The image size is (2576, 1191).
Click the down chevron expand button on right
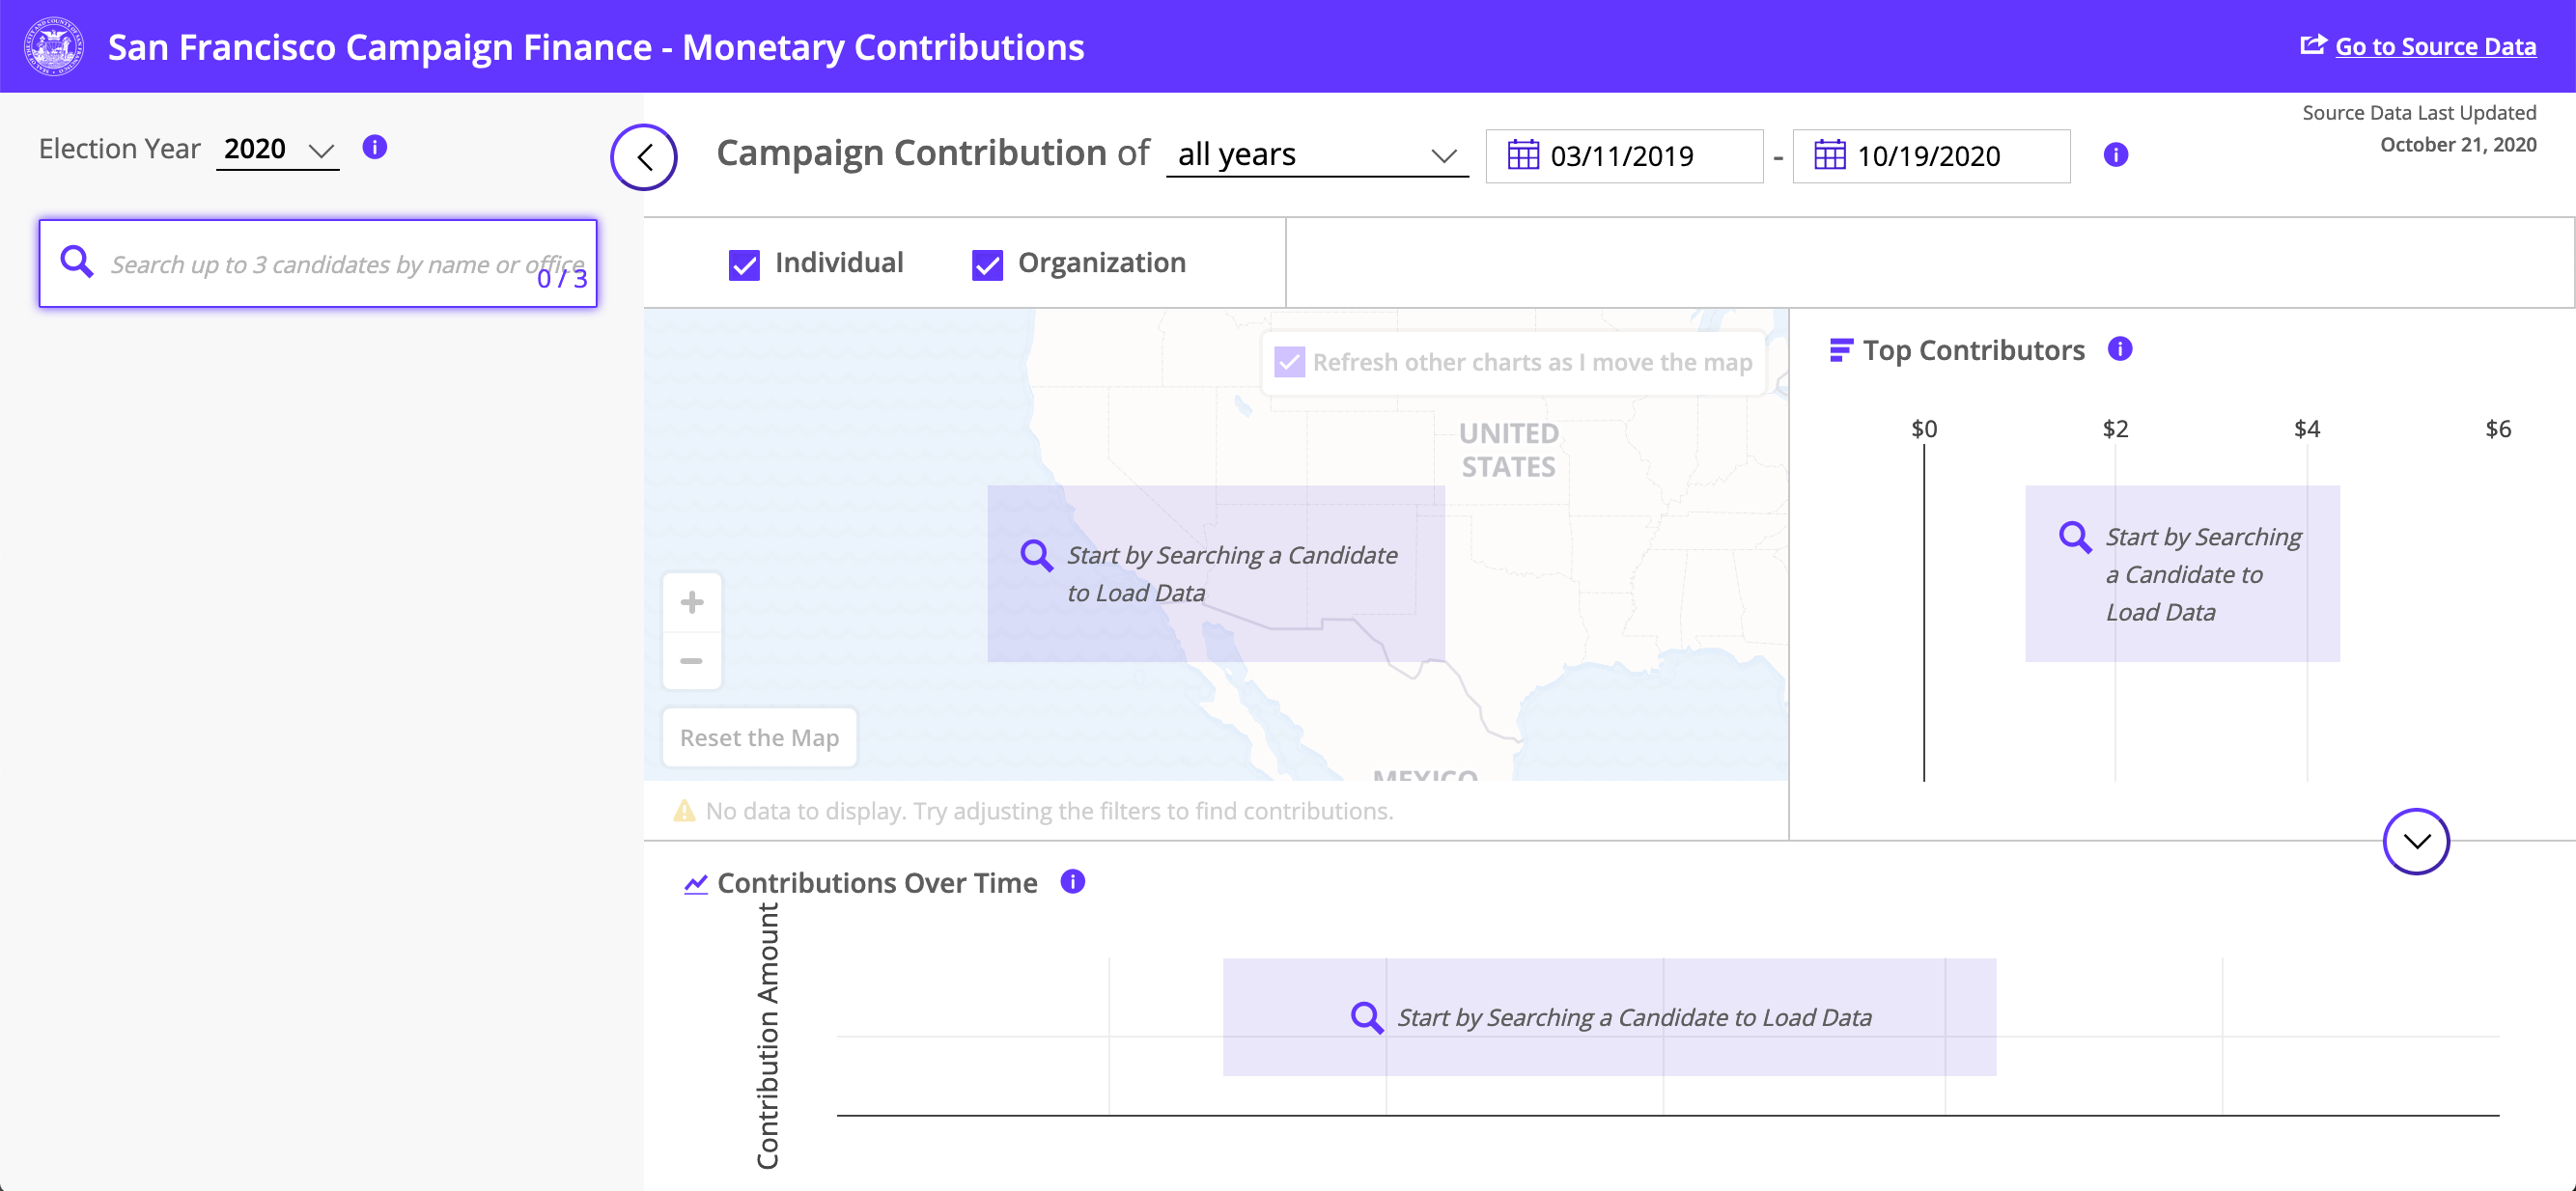tap(2415, 841)
